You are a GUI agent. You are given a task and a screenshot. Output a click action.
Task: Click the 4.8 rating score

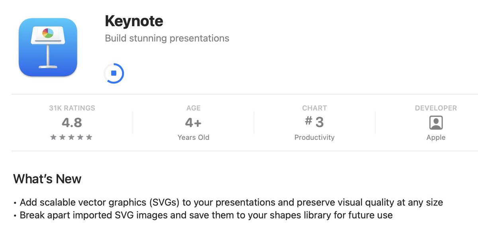click(71, 123)
